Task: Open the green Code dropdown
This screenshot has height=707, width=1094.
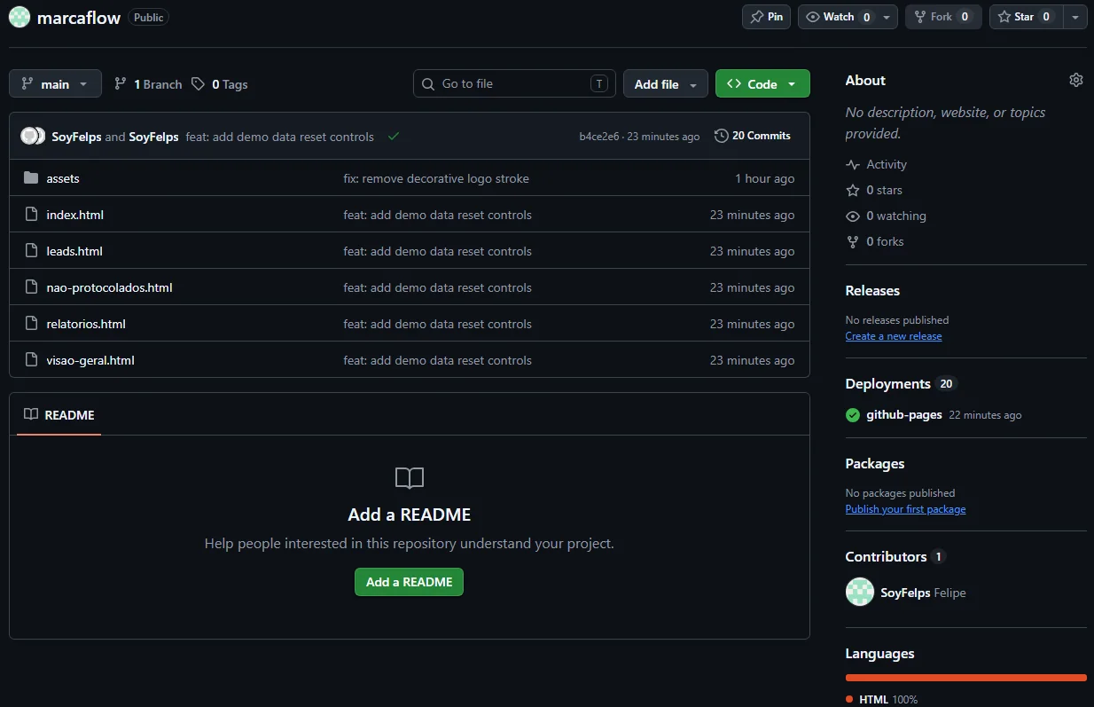Action: coord(762,84)
